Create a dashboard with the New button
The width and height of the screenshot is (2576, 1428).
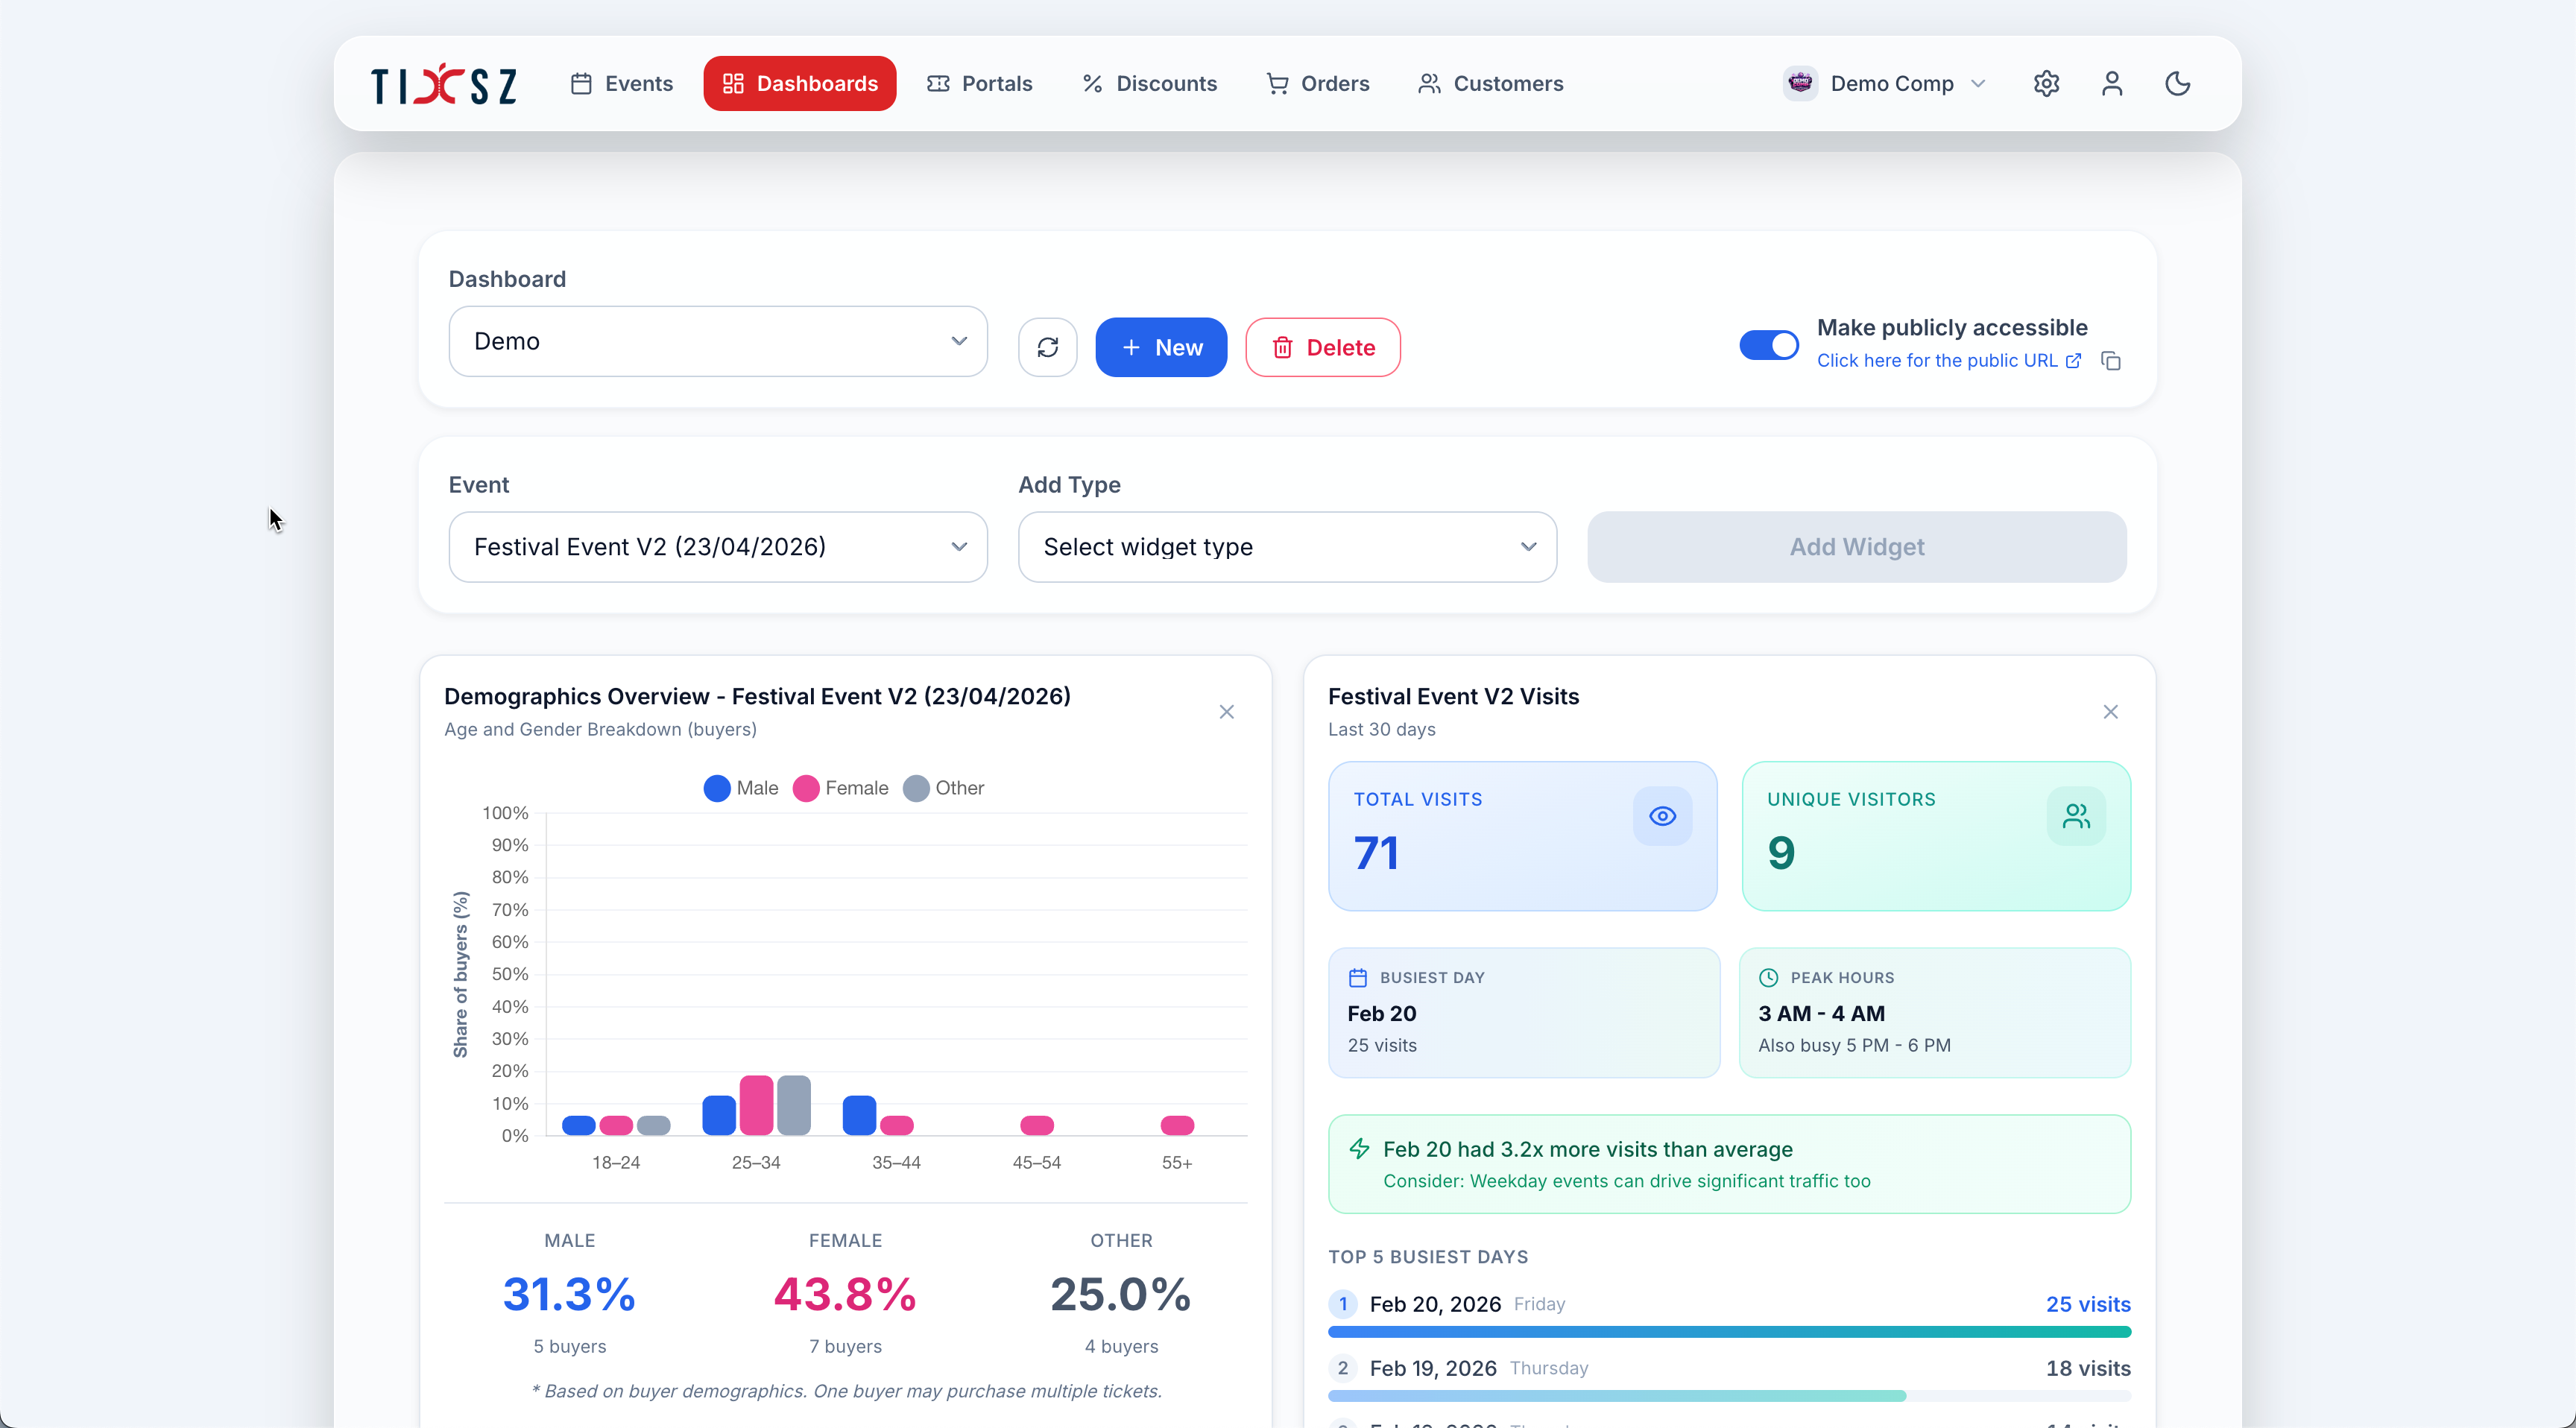(x=1161, y=347)
